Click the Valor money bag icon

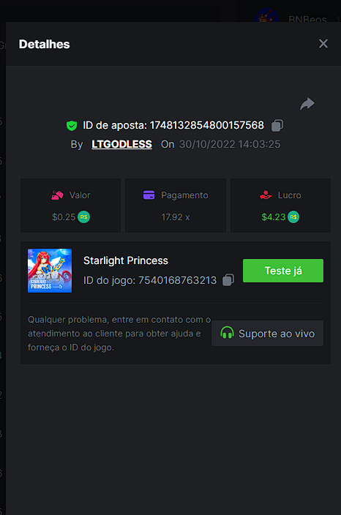pyautogui.click(x=57, y=195)
